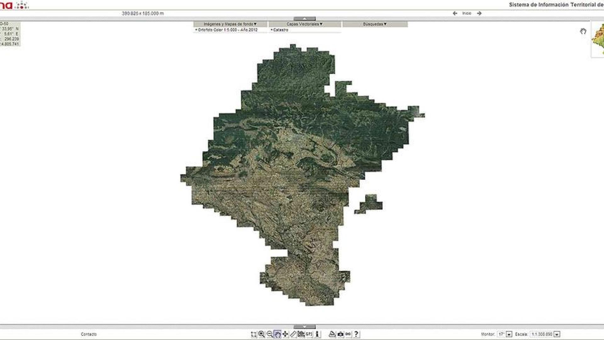
Task: Open the help question mark
Action: 356,334
